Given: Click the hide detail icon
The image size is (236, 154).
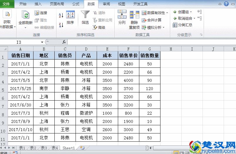Looking at the screenshot, I should pos(200,18).
